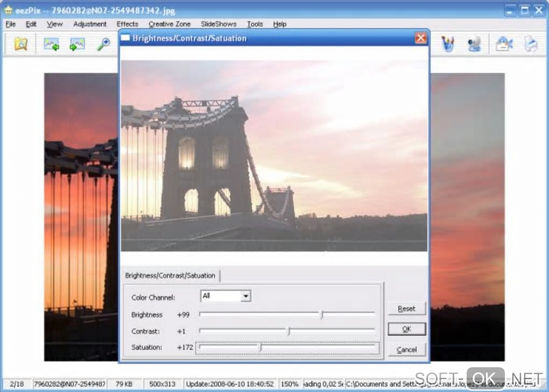Viewport: 549px width, 392px height.
Task: Click the Satuation slider handle
Action: tap(261, 347)
